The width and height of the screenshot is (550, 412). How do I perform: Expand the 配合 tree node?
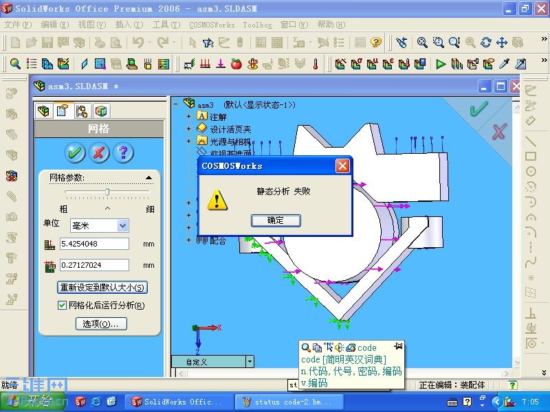pos(188,240)
